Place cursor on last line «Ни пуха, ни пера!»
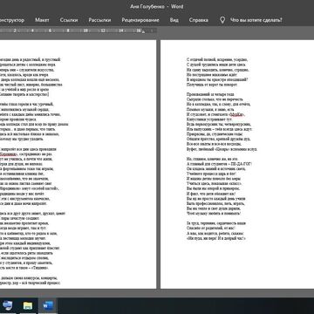 pos(216,238)
